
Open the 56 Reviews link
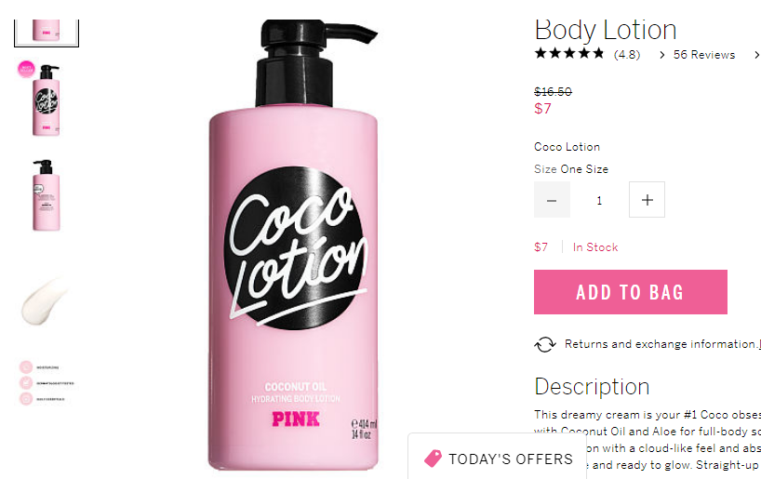coord(703,55)
